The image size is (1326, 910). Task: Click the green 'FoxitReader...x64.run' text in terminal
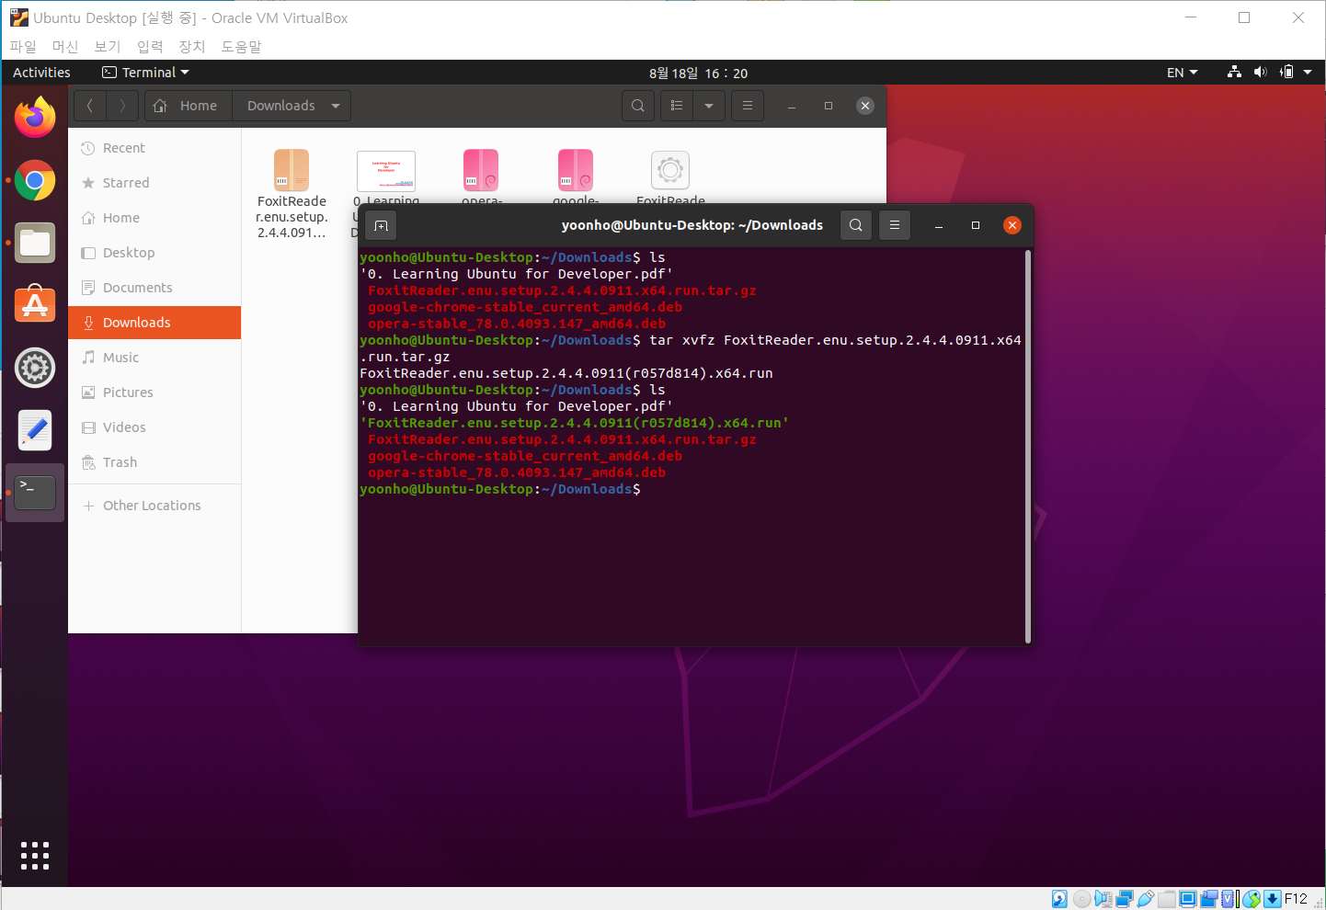pyautogui.click(x=575, y=423)
